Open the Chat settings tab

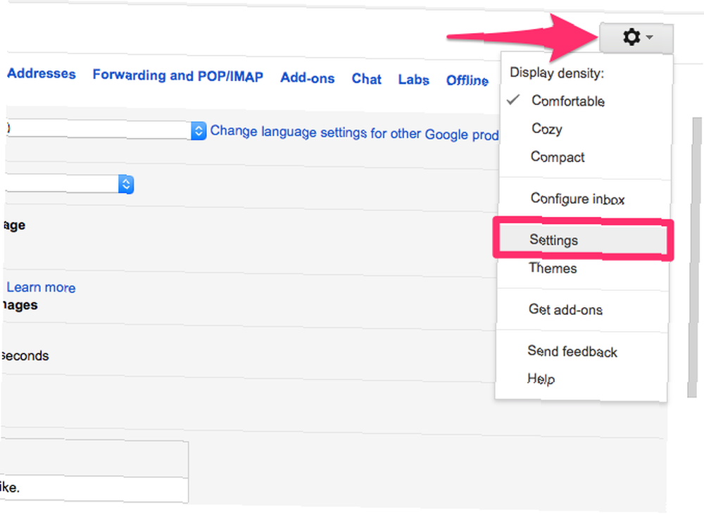coord(366,79)
